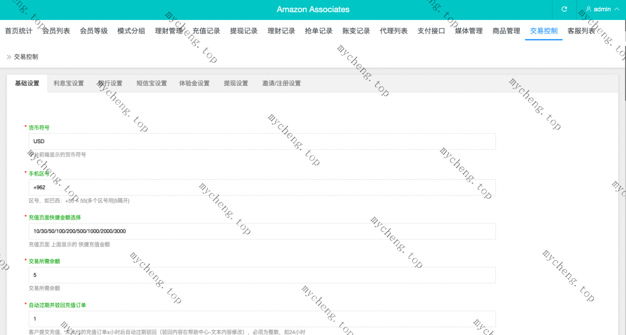
Task: Click the hint text 后台前端显示的货币符号
Action: 57,155
